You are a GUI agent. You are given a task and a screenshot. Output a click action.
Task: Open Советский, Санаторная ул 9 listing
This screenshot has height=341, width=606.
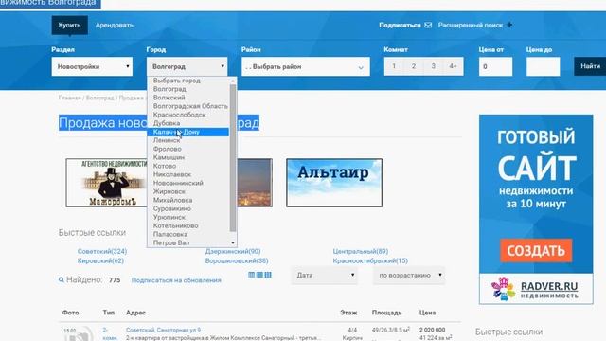click(x=163, y=330)
